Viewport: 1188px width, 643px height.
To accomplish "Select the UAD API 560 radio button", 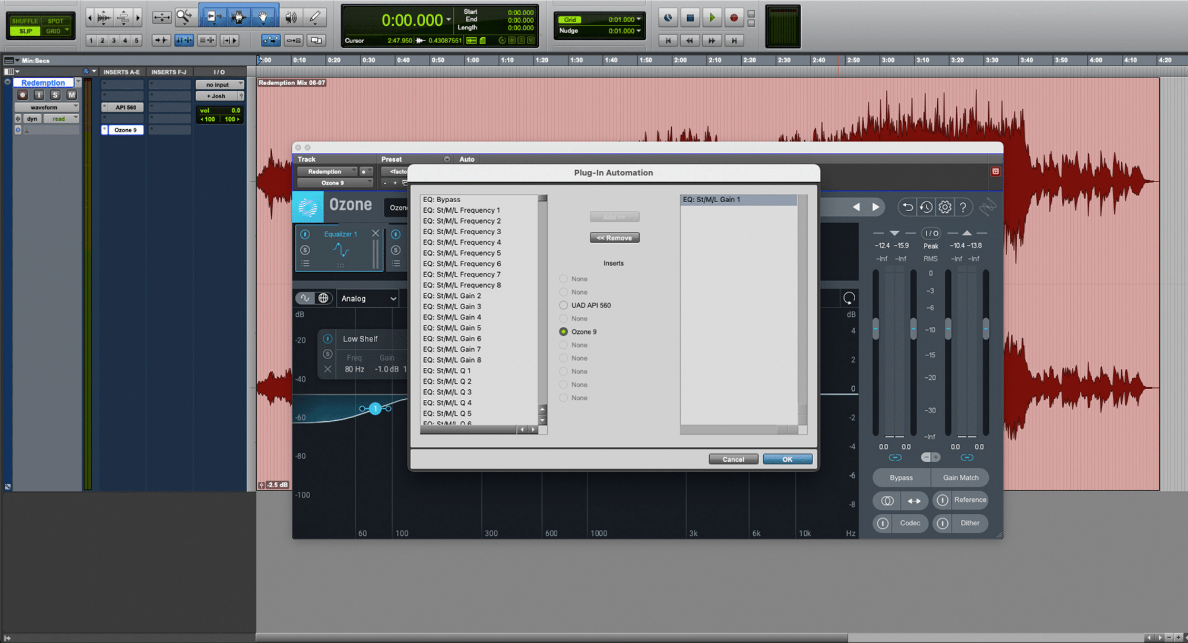I will (565, 305).
